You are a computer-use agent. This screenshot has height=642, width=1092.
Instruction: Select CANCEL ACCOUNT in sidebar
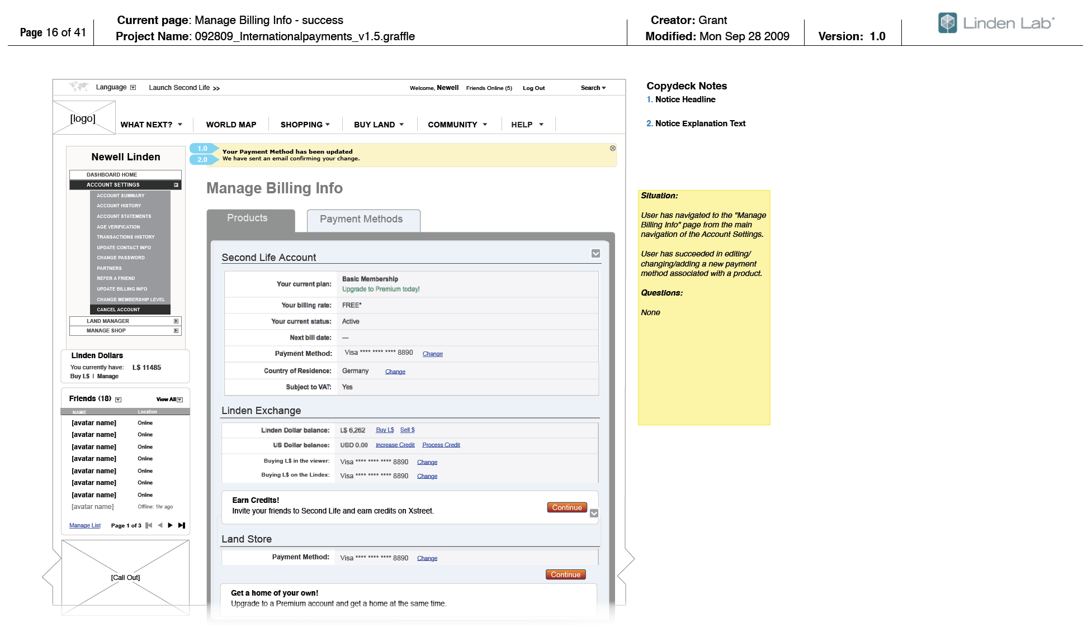[x=130, y=310]
